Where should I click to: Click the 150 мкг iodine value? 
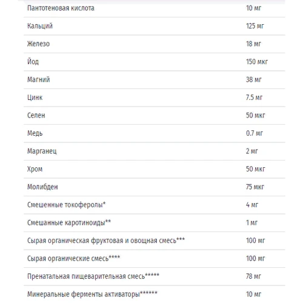coord(257,62)
